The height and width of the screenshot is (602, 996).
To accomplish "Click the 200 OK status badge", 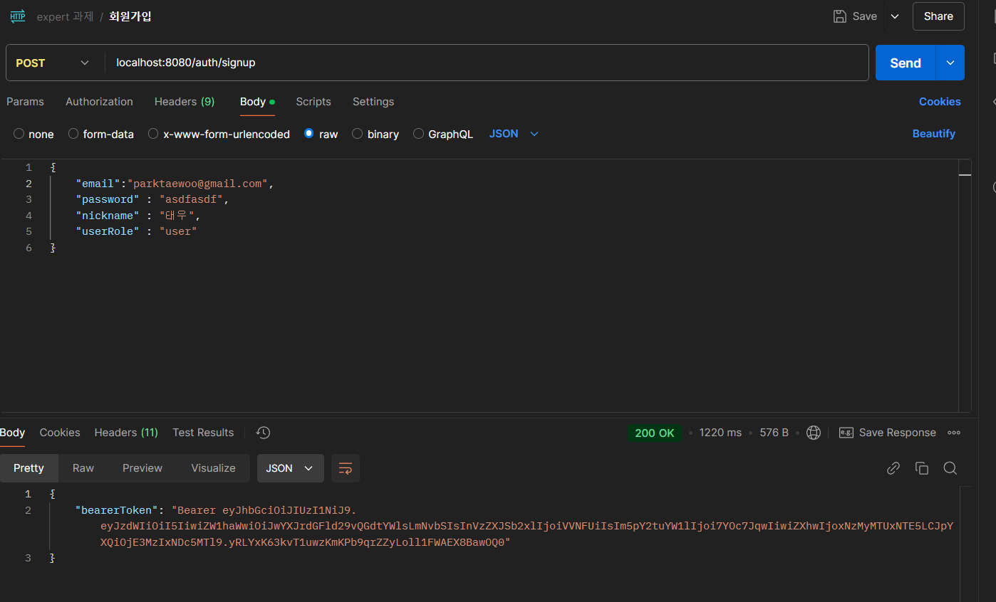I will [x=655, y=433].
